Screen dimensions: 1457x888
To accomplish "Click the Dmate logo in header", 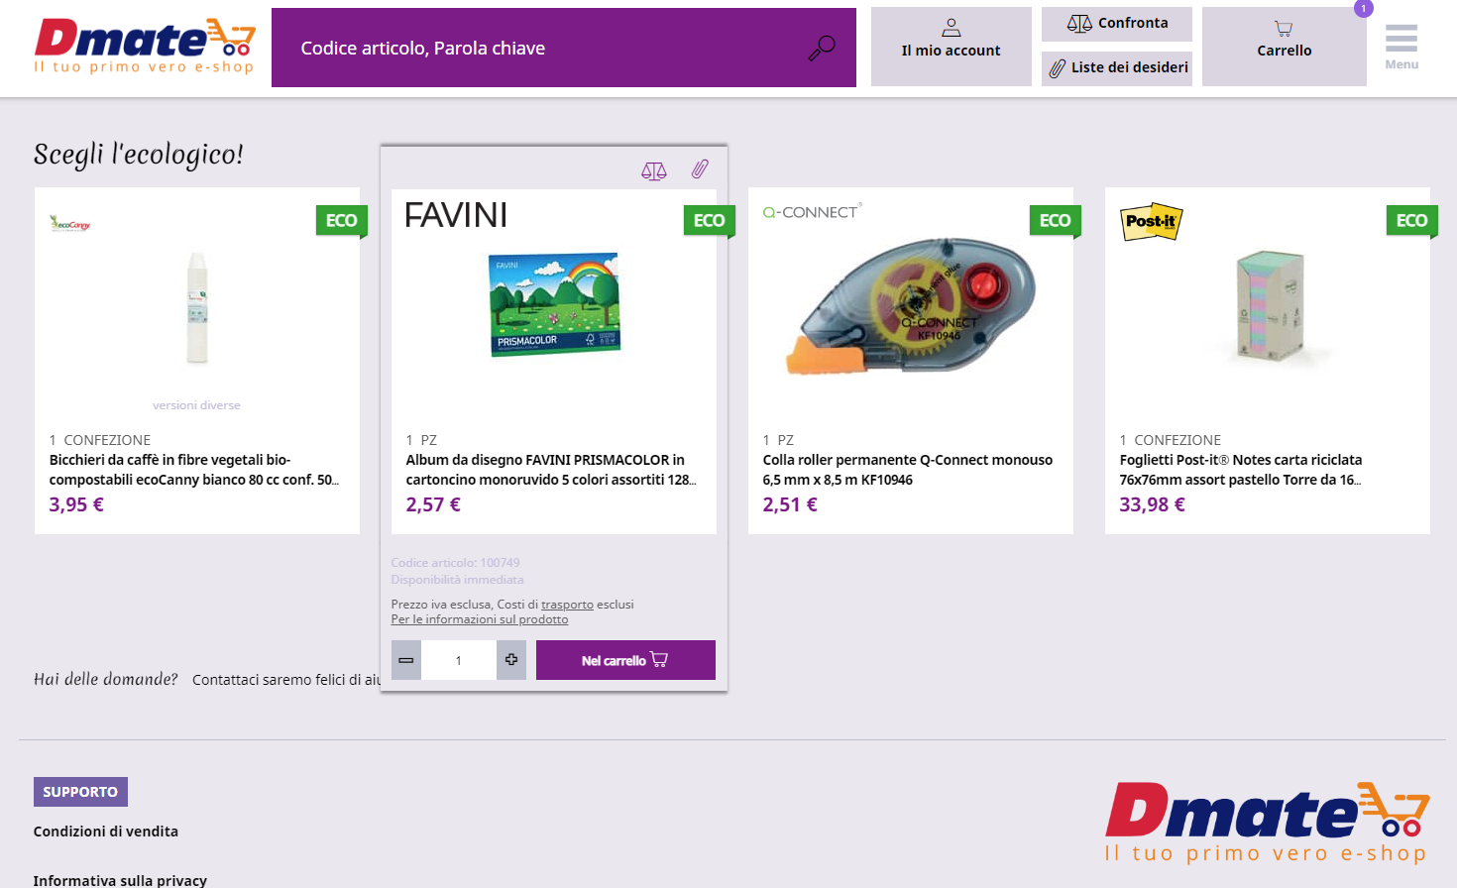I will (x=145, y=46).
